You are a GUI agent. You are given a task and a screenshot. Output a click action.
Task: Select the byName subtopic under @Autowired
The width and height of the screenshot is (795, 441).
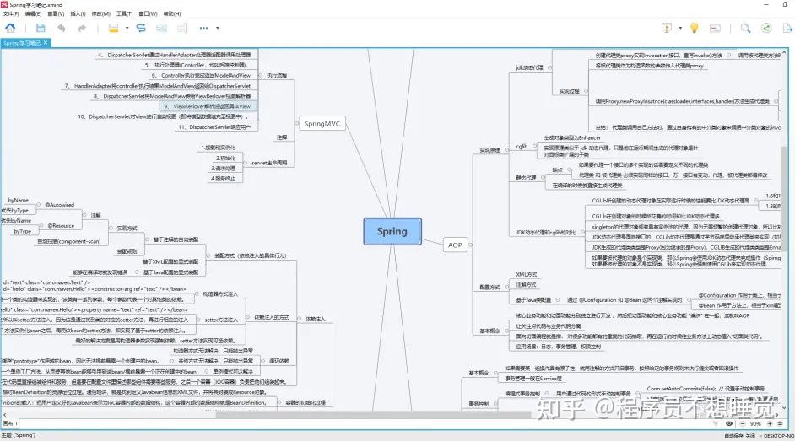[19, 200]
